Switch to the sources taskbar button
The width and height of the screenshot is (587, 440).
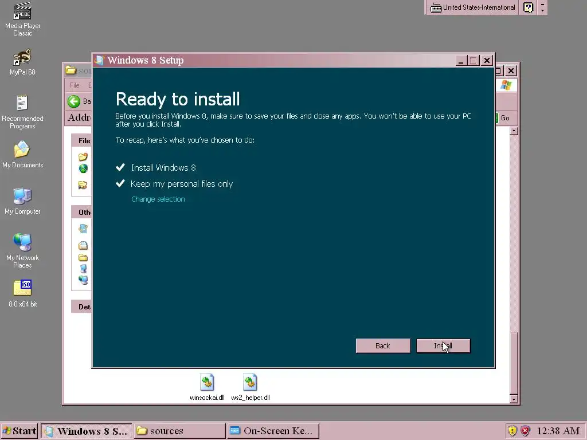click(179, 431)
